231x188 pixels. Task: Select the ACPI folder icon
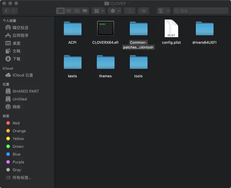[x=73, y=28]
